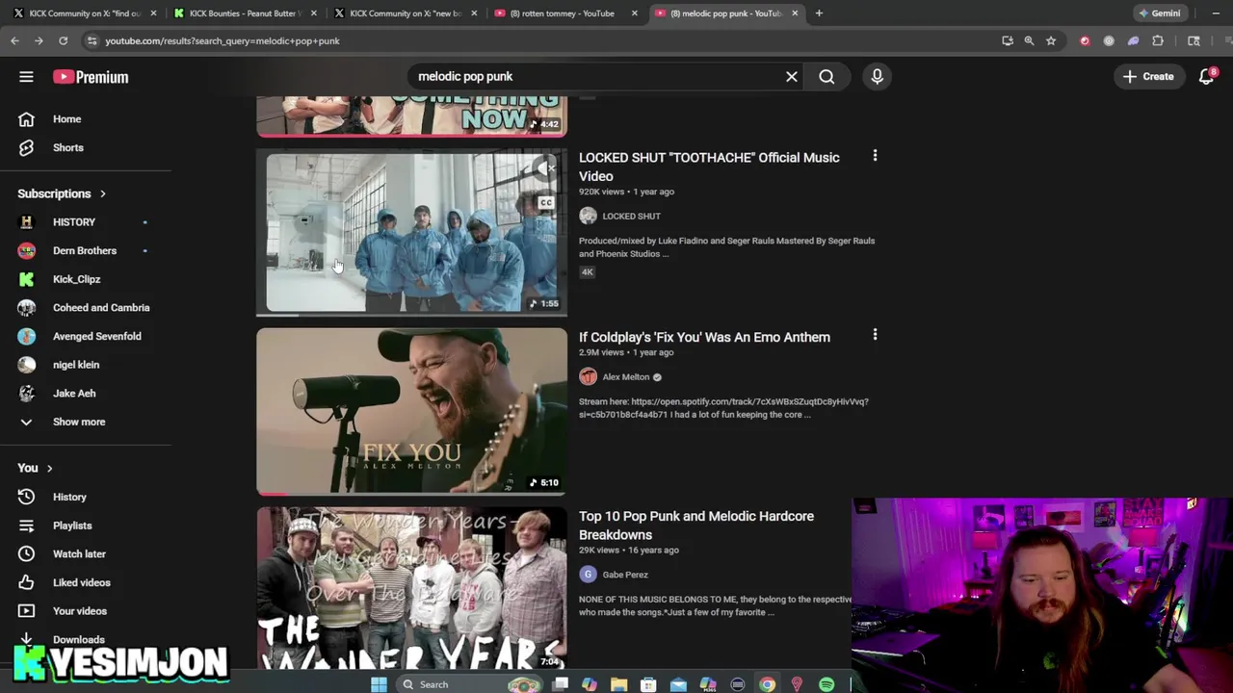Screen dimensions: 1233x693
Task: Open the Chrome extensions puzzle icon
Action: (1158, 40)
